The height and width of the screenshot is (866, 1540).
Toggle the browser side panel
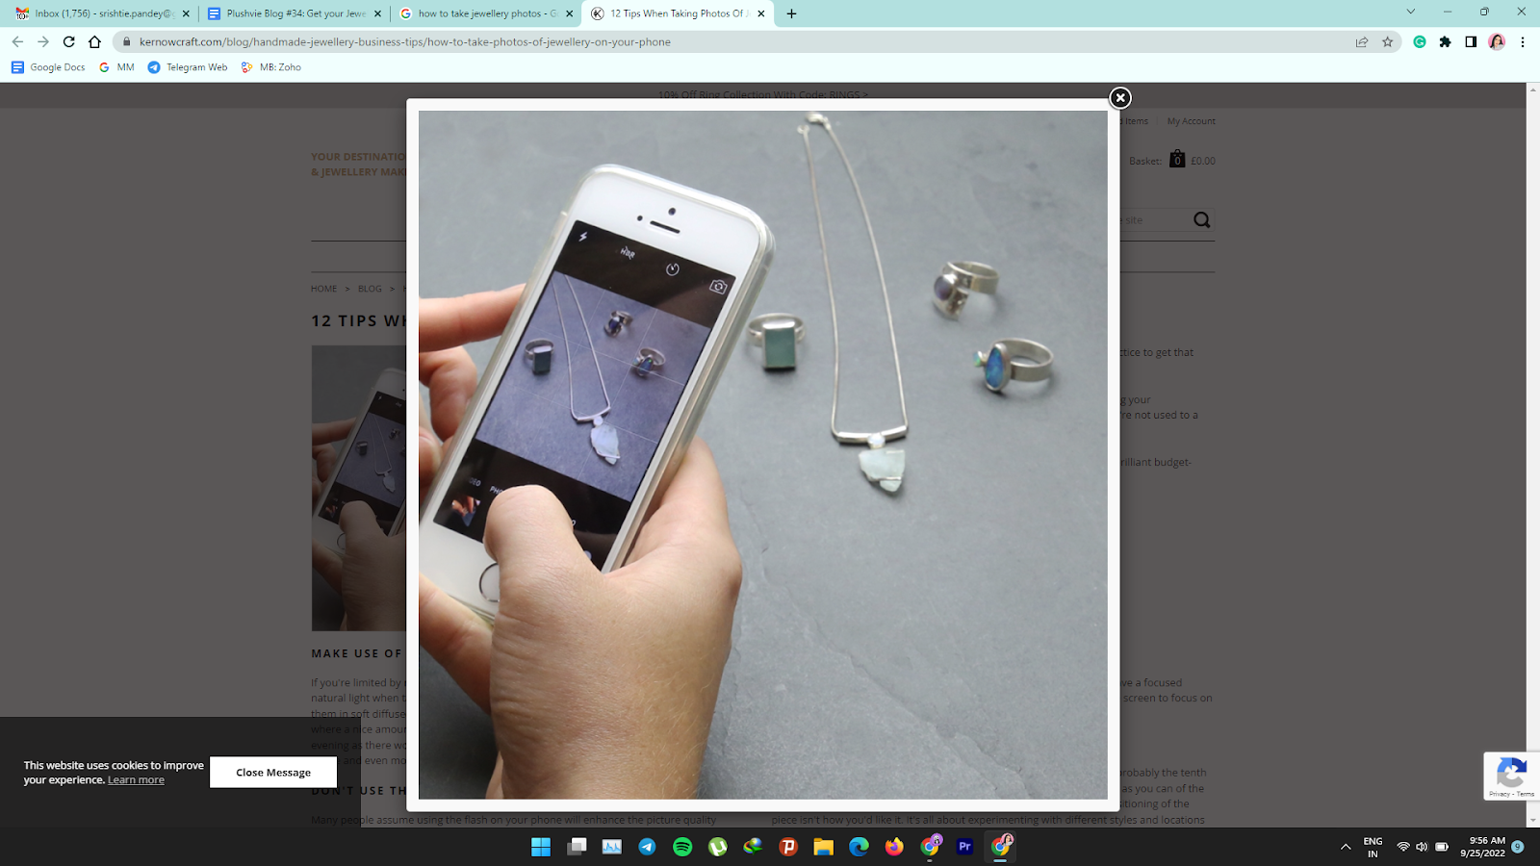pyautogui.click(x=1471, y=41)
